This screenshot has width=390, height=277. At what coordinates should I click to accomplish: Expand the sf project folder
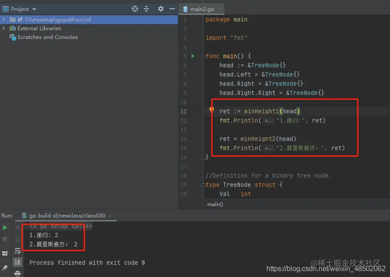click(x=4, y=19)
